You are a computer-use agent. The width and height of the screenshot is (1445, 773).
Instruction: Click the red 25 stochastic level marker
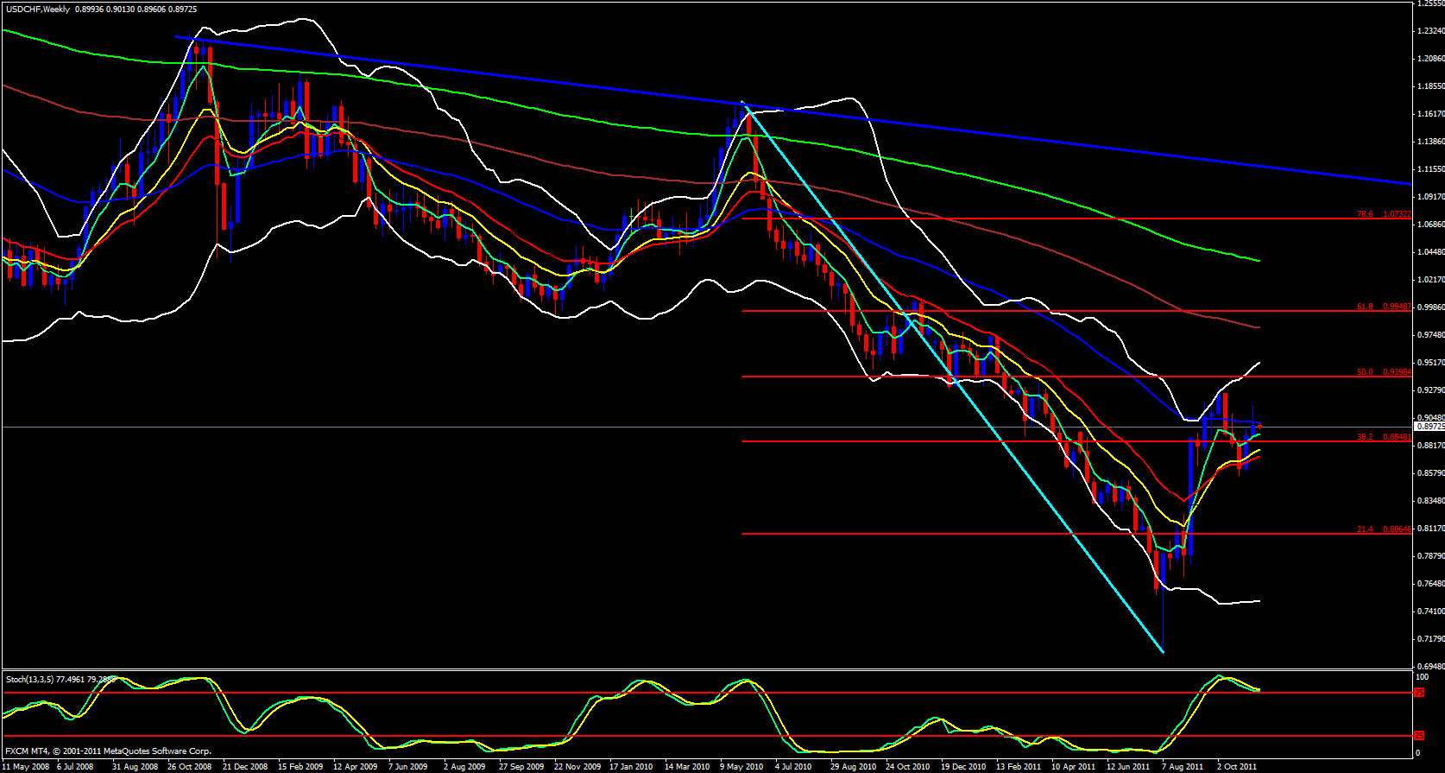1419,736
